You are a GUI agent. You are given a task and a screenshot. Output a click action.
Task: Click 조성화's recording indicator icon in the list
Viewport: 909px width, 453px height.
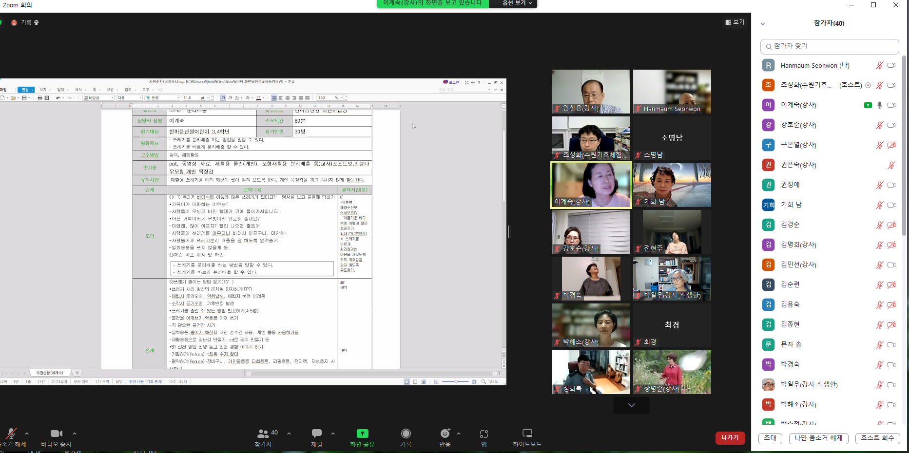[x=868, y=85]
